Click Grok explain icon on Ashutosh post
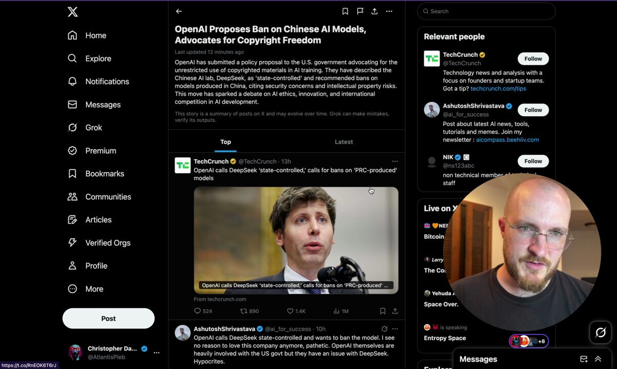The width and height of the screenshot is (617, 369). point(384,329)
